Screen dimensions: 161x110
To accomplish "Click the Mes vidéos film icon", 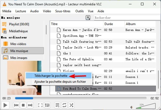I will tap(6, 44).
